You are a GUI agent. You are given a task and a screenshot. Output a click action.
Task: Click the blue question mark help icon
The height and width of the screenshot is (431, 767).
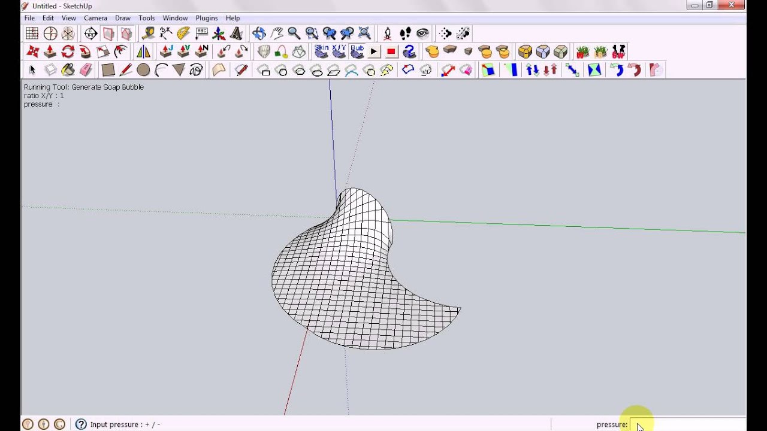[409, 51]
